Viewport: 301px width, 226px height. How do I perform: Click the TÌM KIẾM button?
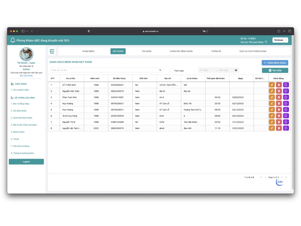[275, 70]
